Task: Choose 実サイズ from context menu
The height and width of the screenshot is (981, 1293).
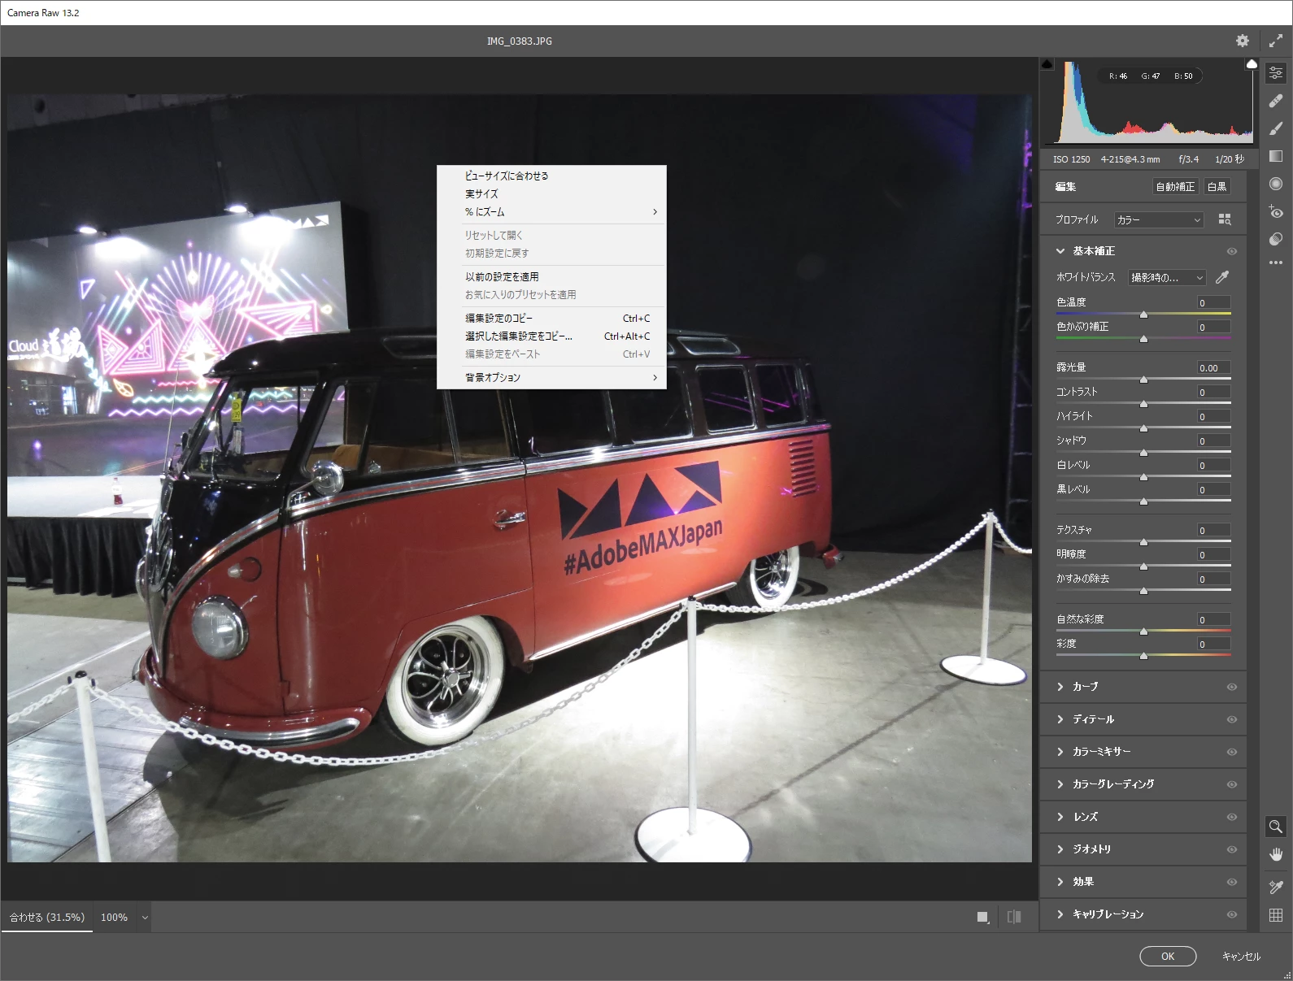Action: [x=551, y=193]
